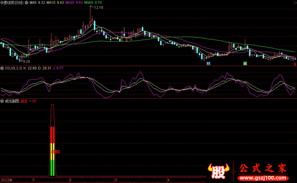Collapse the 威龙副图 panel dropdown arrow
Image resolution: width=297 pixels, height=183 pixels.
click(x=2, y=101)
